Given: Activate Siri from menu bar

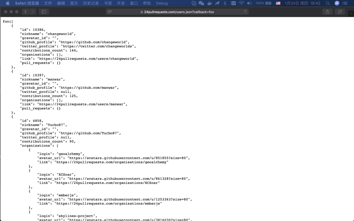Looking at the screenshot, I should point(337,3).
